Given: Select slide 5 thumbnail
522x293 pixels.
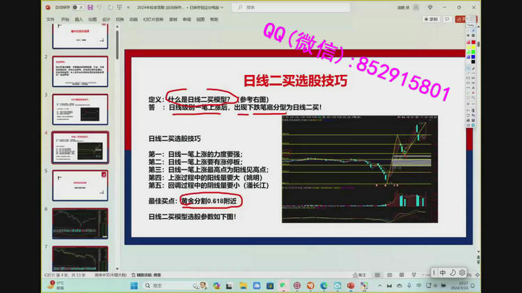Looking at the screenshot, I should [80, 185].
